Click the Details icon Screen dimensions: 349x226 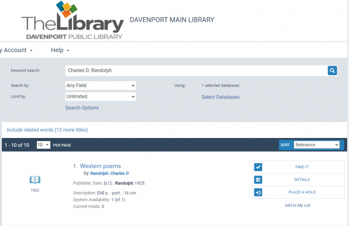coord(258,180)
